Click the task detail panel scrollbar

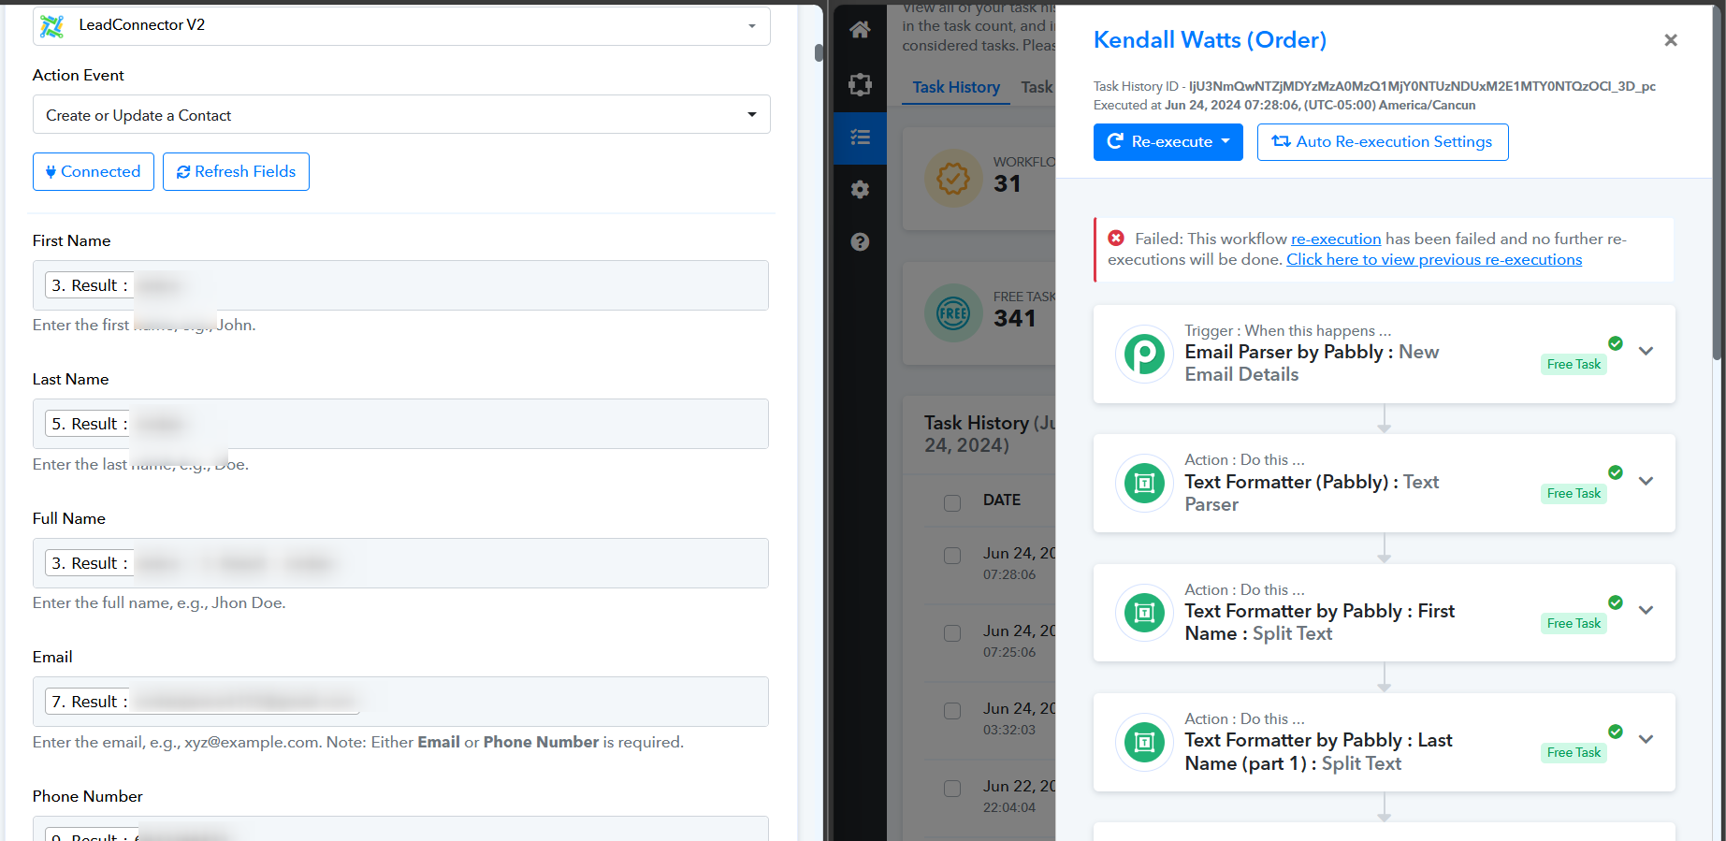click(x=1717, y=182)
